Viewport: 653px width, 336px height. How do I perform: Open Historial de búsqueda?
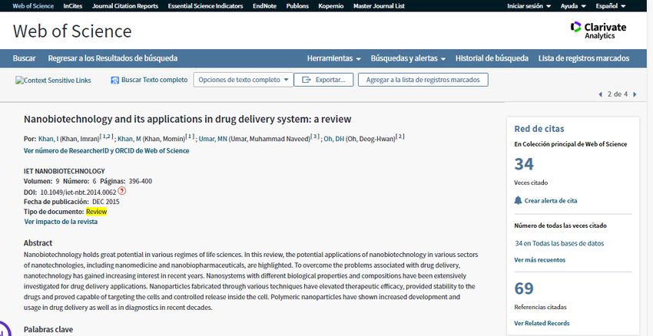pos(492,58)
